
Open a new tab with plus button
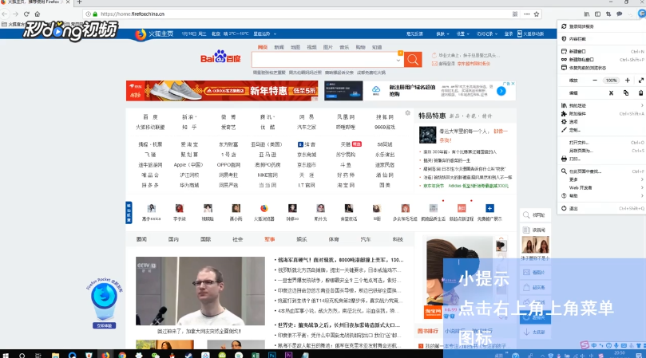pyautogui.click(x=80, y=2)
